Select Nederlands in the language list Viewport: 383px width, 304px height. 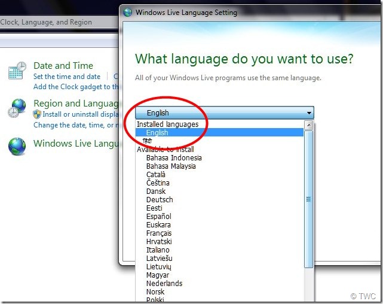[220, 284]
